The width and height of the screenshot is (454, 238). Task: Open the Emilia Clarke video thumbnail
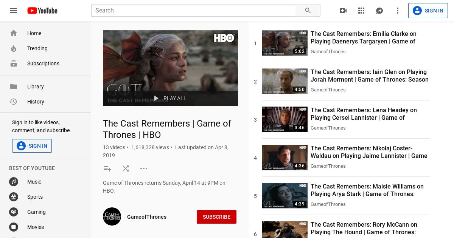(x=285, y=43)
